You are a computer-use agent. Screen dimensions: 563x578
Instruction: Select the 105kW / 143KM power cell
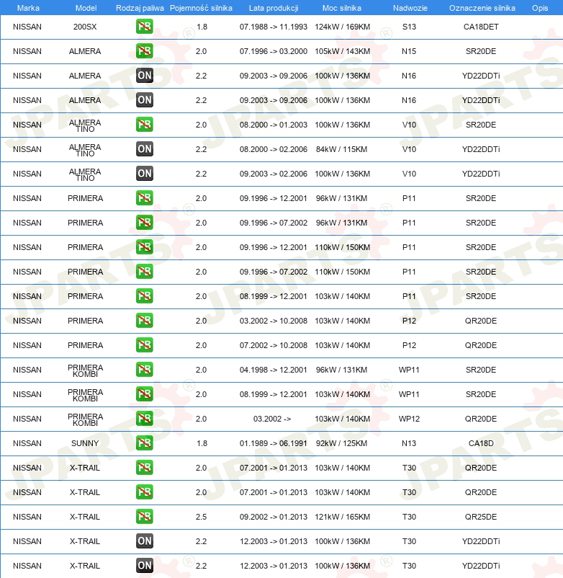coord(343,51)
